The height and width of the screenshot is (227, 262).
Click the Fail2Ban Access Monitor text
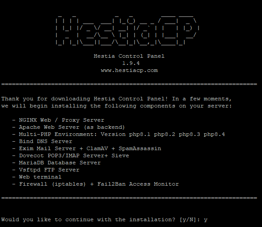(x=138, y=184)
